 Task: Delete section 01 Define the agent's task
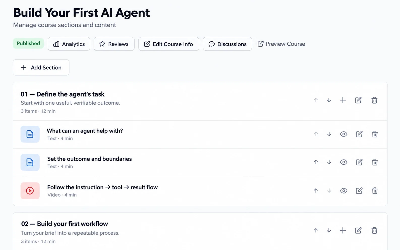374,100
